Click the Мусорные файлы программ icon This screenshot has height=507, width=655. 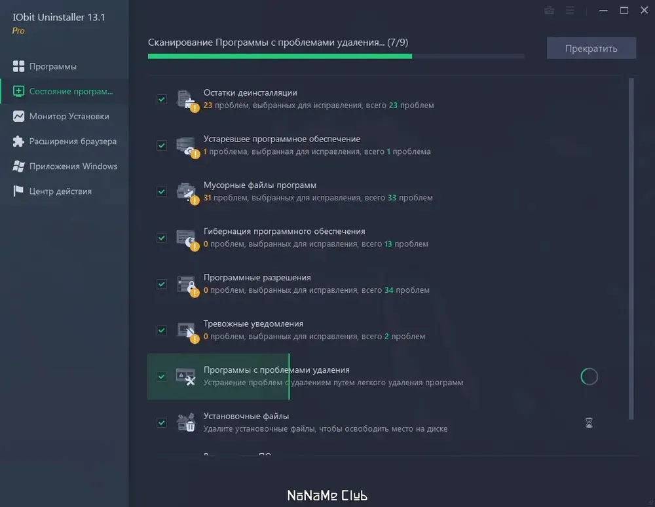pyautogui.click(x=187, y=193)
